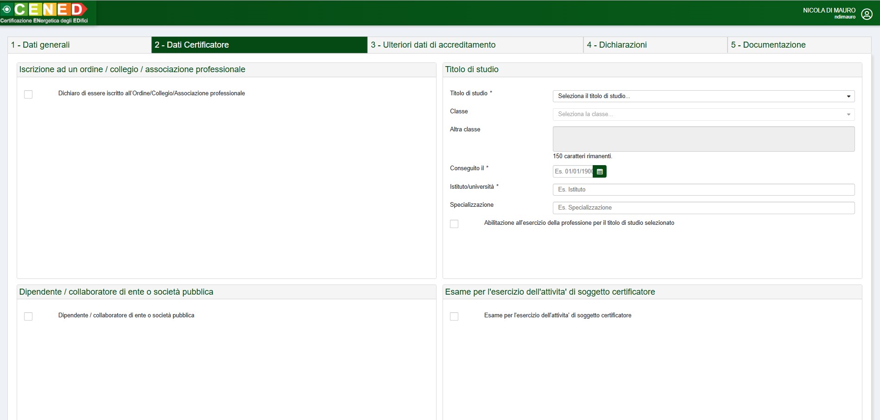Click the 150 caratteri rimanenti text
Viewport: 880px width, 420px height.
point(582,156)
